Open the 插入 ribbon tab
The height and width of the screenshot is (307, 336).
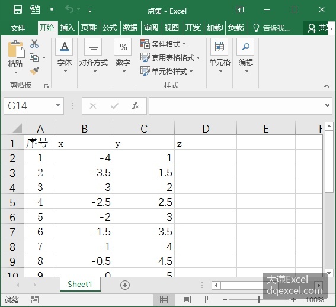[x=68, y=28]
